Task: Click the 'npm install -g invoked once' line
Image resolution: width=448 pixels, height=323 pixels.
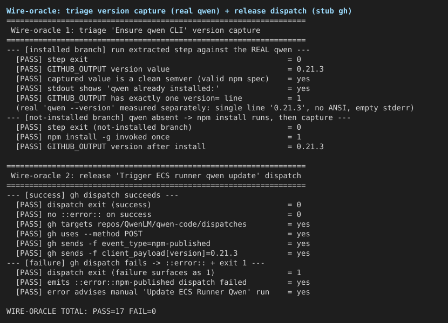Action: pos(158,137)
